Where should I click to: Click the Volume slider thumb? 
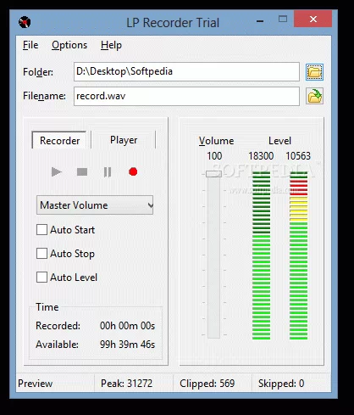(x=213, y=174)
